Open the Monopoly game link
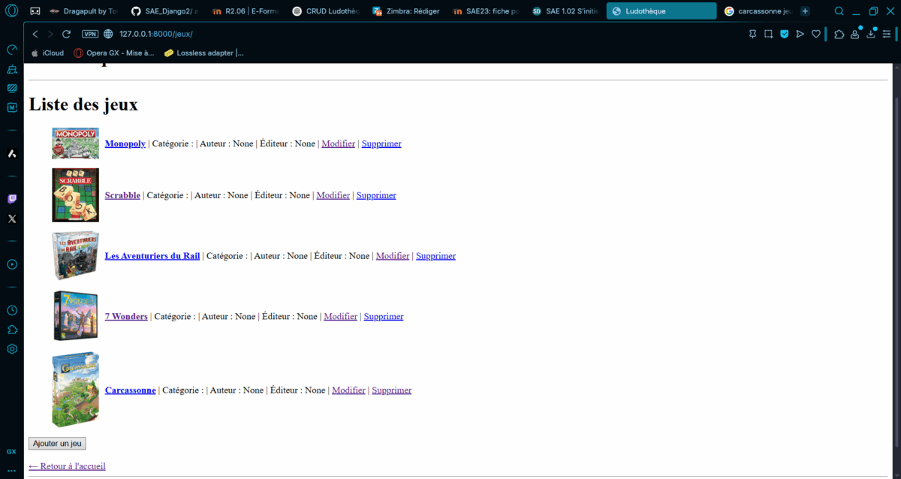This screenshot has width=901, height=479. click(125, 143)
